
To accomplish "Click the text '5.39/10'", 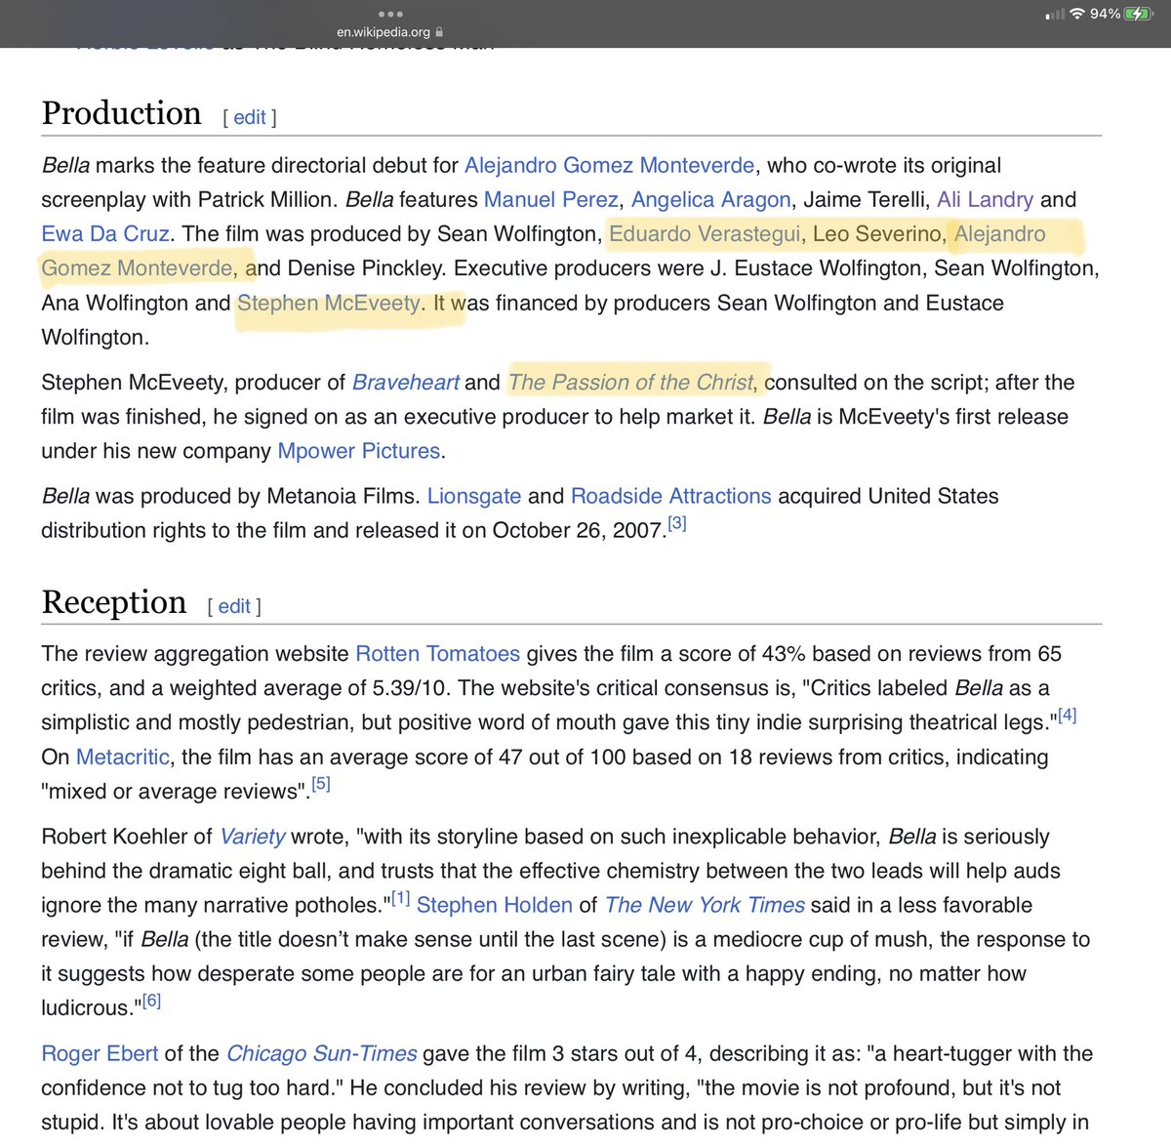I will tap(411, 687).
